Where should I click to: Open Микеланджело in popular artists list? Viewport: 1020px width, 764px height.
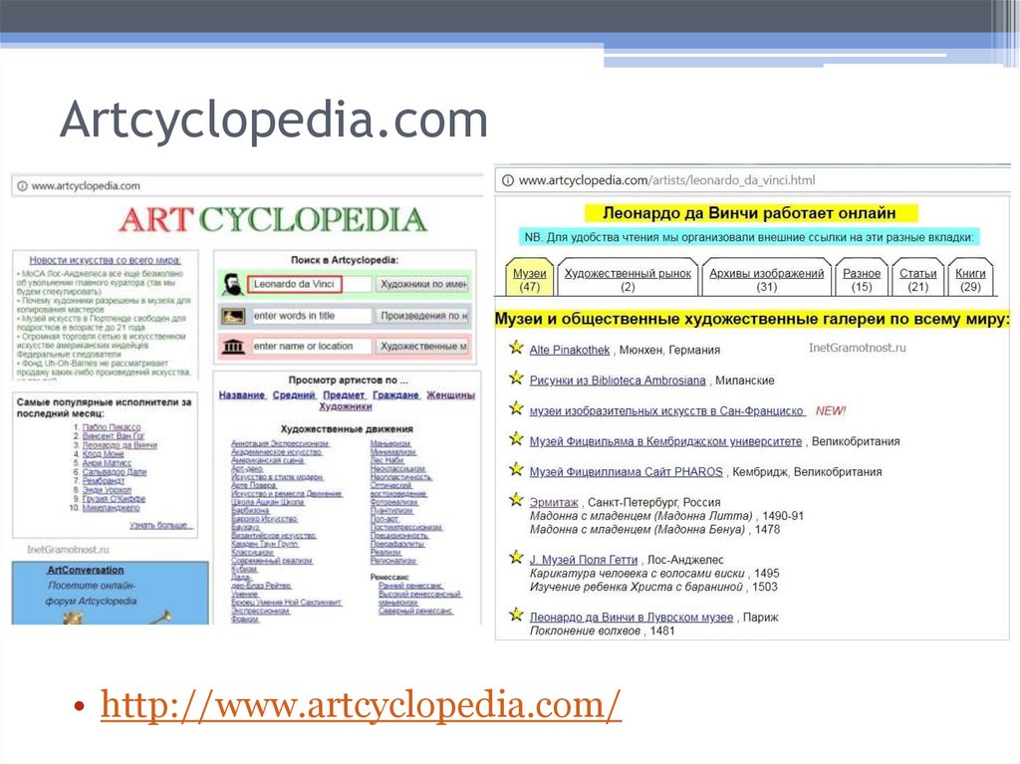pos(112,508)
